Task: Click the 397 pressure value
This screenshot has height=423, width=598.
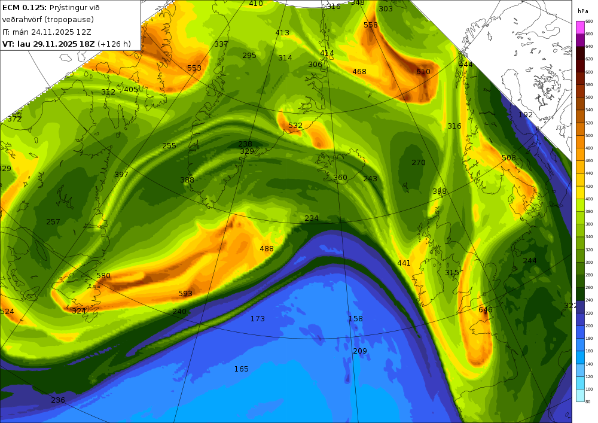Action: (x=121, y=174)
